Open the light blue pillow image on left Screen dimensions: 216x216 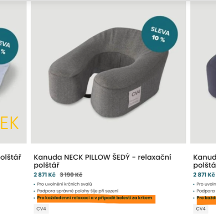tap(13, 72)
